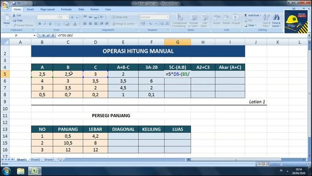Open Cell Styles gallery
This screenshot has width=312, height=176.
[204, 21]
